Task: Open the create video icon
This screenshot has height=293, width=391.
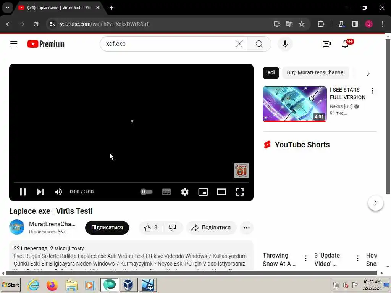Action: 327,44
